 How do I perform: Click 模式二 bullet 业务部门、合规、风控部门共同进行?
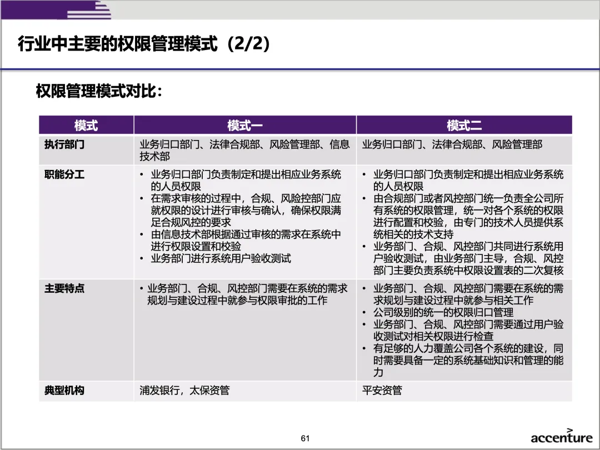[x=463, y=258]
